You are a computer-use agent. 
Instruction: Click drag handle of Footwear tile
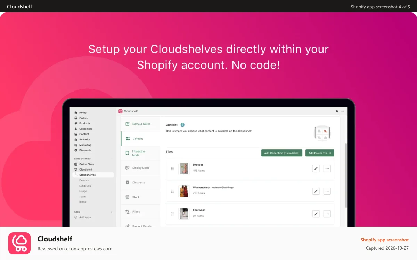[x=172, y=214]
